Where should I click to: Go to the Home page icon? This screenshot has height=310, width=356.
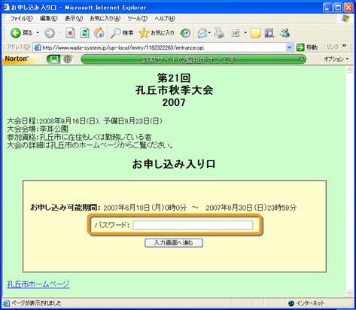(x=99, y=33)
